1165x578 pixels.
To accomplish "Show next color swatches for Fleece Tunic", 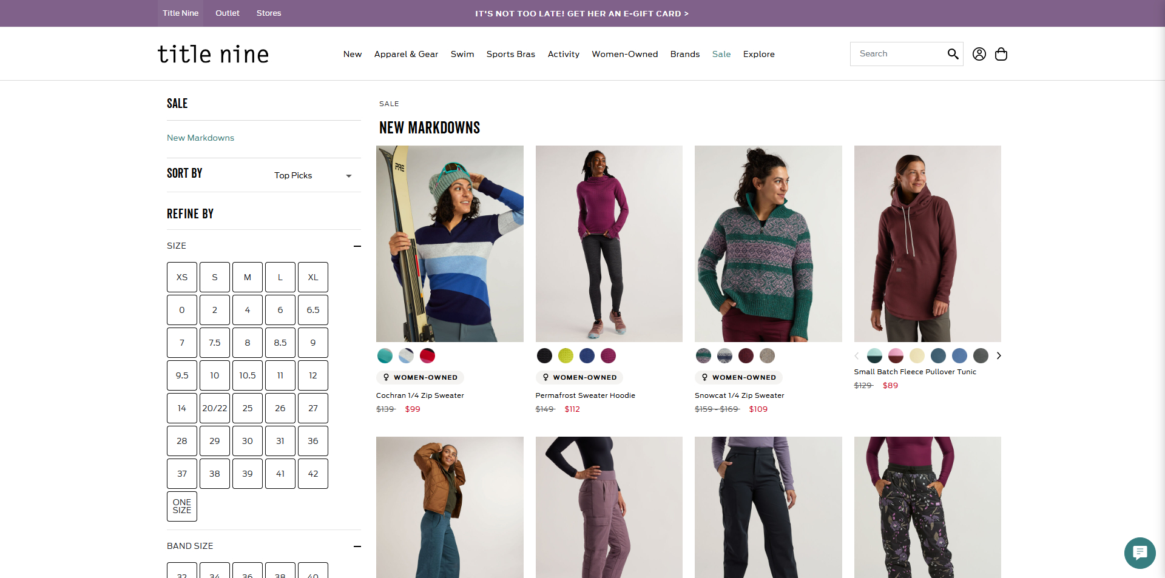I will pos(998,356).
